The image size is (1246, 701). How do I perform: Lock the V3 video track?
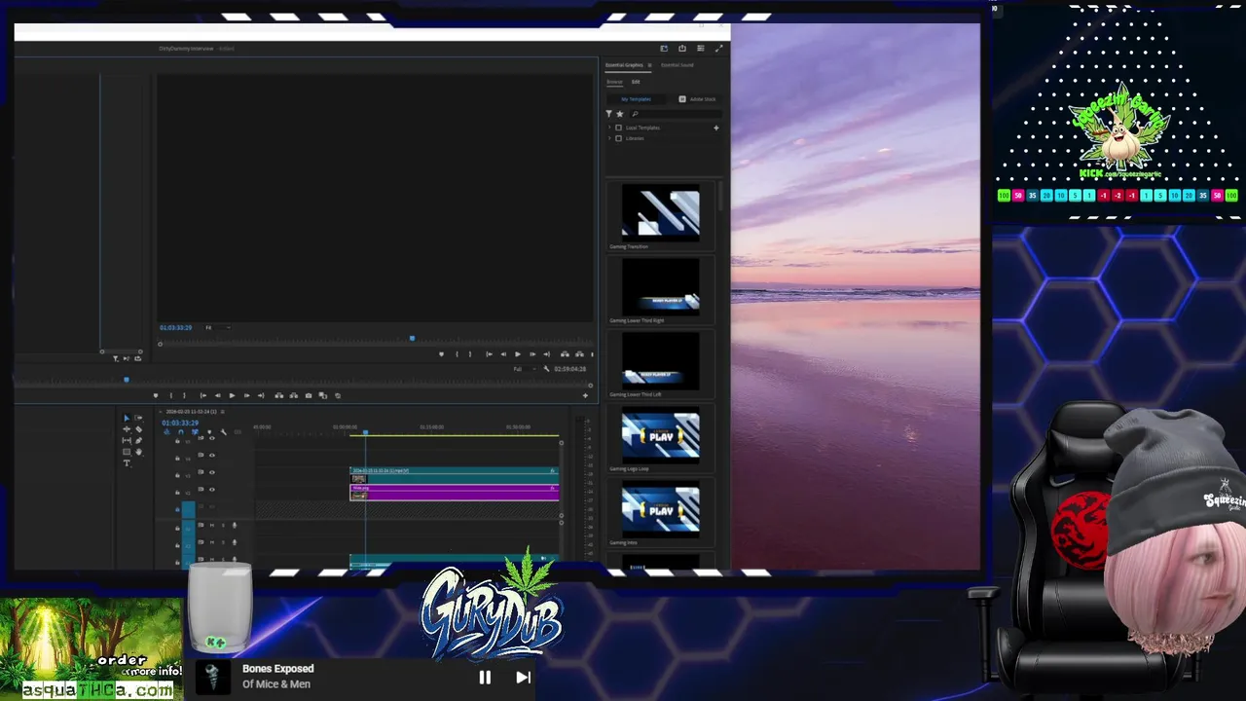pyautogui.click(x=177, y=475)
